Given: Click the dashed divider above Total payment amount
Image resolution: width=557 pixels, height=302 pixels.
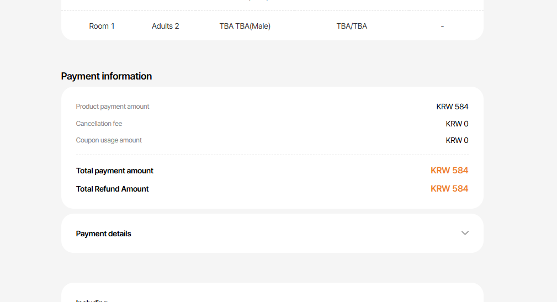Looking at the screenshot, I should click(x=272, y=155).
